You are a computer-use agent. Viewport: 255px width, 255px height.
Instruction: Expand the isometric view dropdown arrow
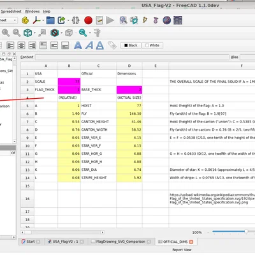(x=34, y=33)
